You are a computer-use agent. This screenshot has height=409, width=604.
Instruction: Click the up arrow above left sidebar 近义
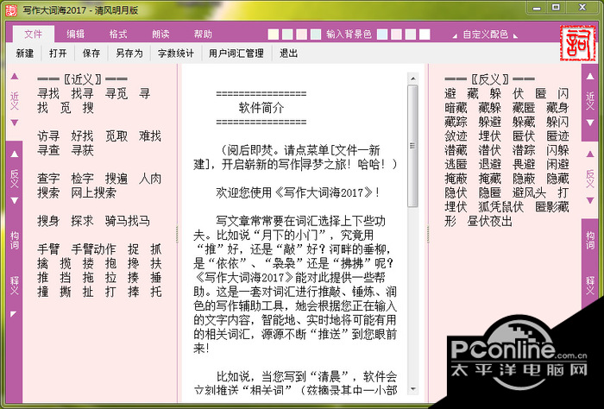15,76
